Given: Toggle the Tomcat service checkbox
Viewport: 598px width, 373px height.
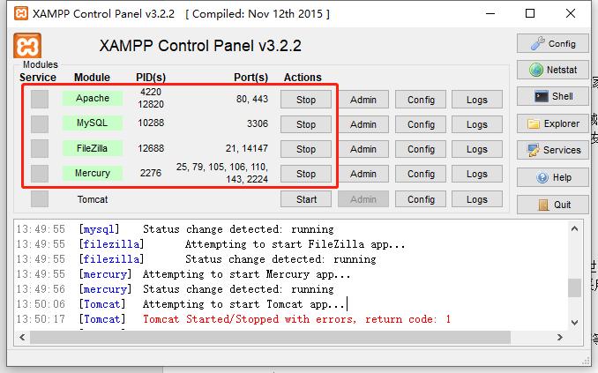Looking at the screenshot, I should tap(40, 199).
